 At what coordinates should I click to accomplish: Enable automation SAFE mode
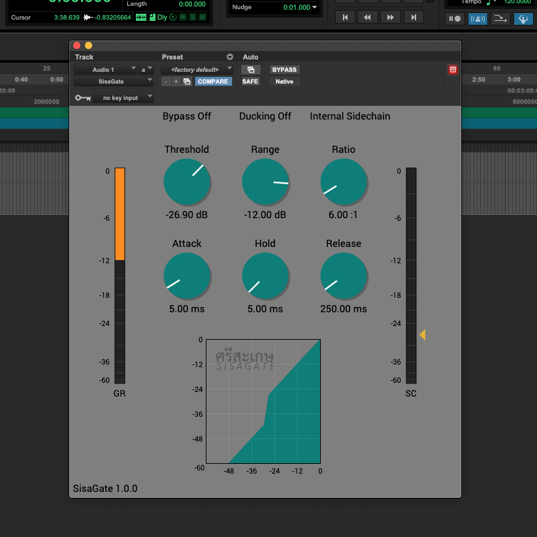pos(250,82)
